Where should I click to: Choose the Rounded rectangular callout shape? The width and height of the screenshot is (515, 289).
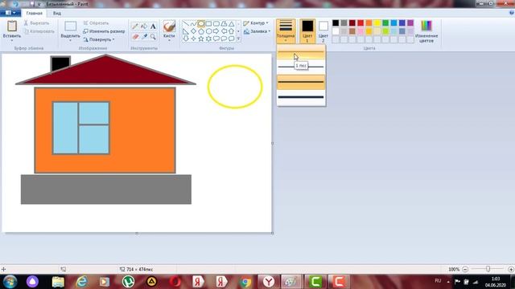tap(216, 39)
